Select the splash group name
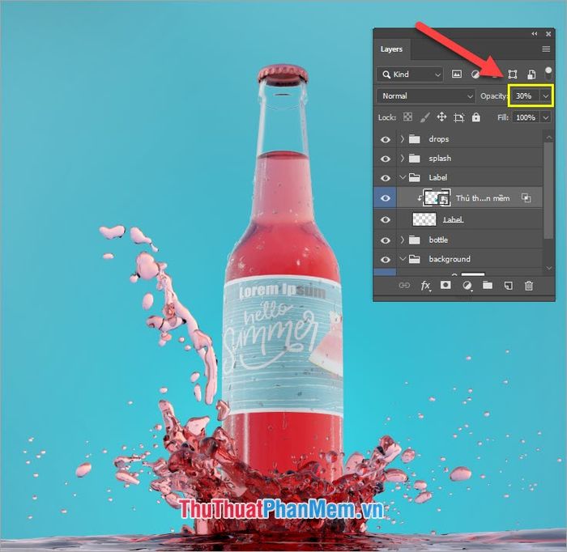 click(440, 158)
